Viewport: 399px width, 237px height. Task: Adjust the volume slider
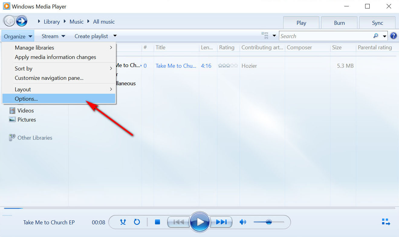point(269,222)
